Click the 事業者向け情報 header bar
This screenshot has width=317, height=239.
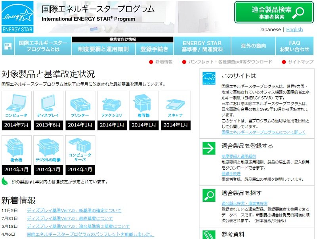123,40
